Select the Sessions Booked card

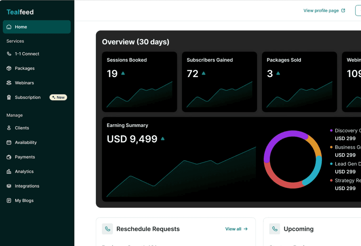140,82
